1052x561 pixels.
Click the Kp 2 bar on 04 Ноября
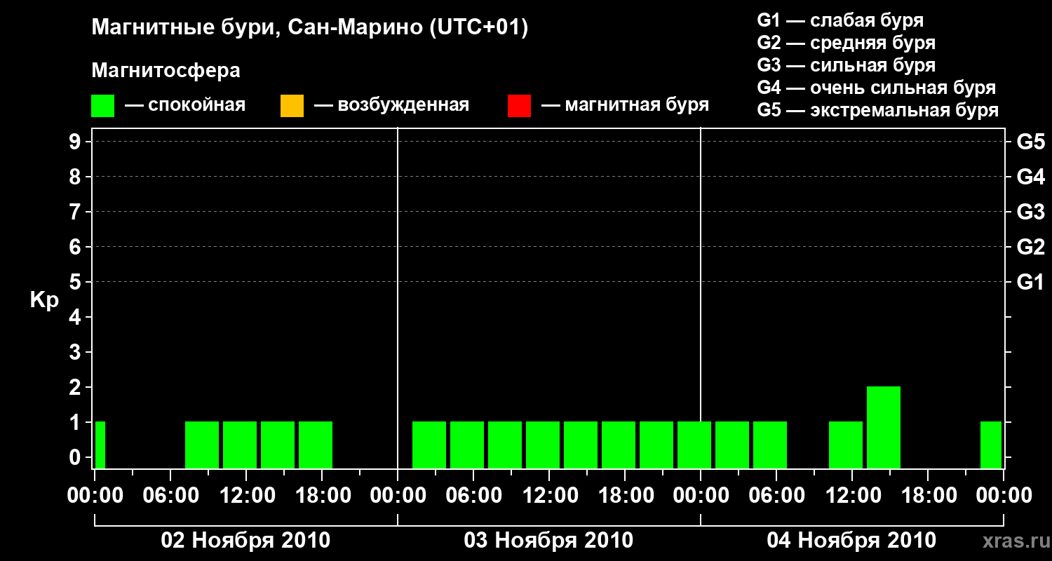(884, 427)
